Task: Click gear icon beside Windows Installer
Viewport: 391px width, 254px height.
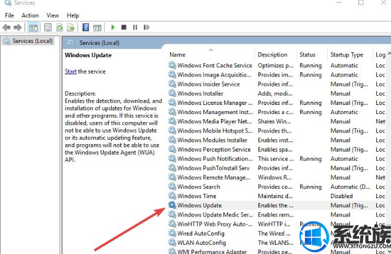Action: pos(172,93)
